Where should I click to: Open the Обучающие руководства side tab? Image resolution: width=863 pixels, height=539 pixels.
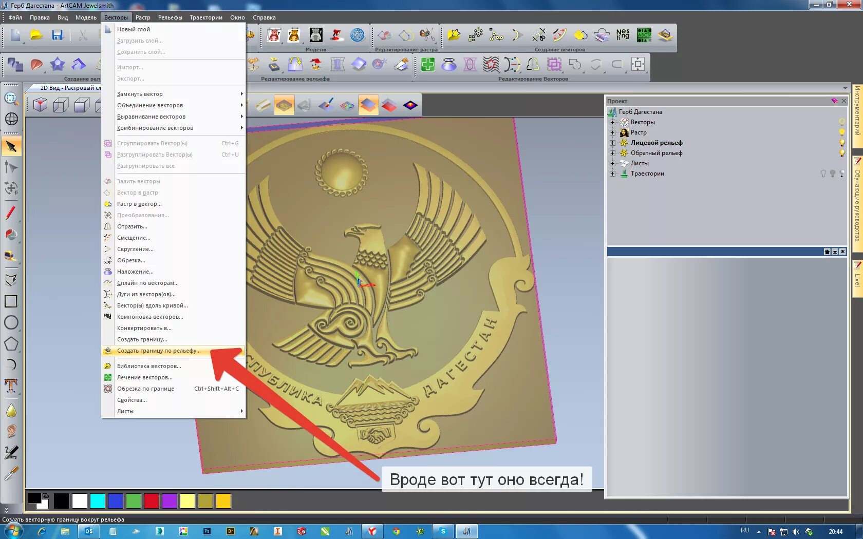(x=857, y=204)
